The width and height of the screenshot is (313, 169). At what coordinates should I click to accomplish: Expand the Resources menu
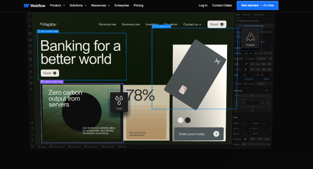(x=101, y=6)
